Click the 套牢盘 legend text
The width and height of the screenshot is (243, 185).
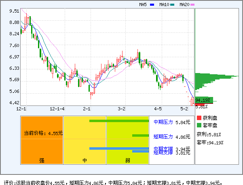click(x=210, y=125)
